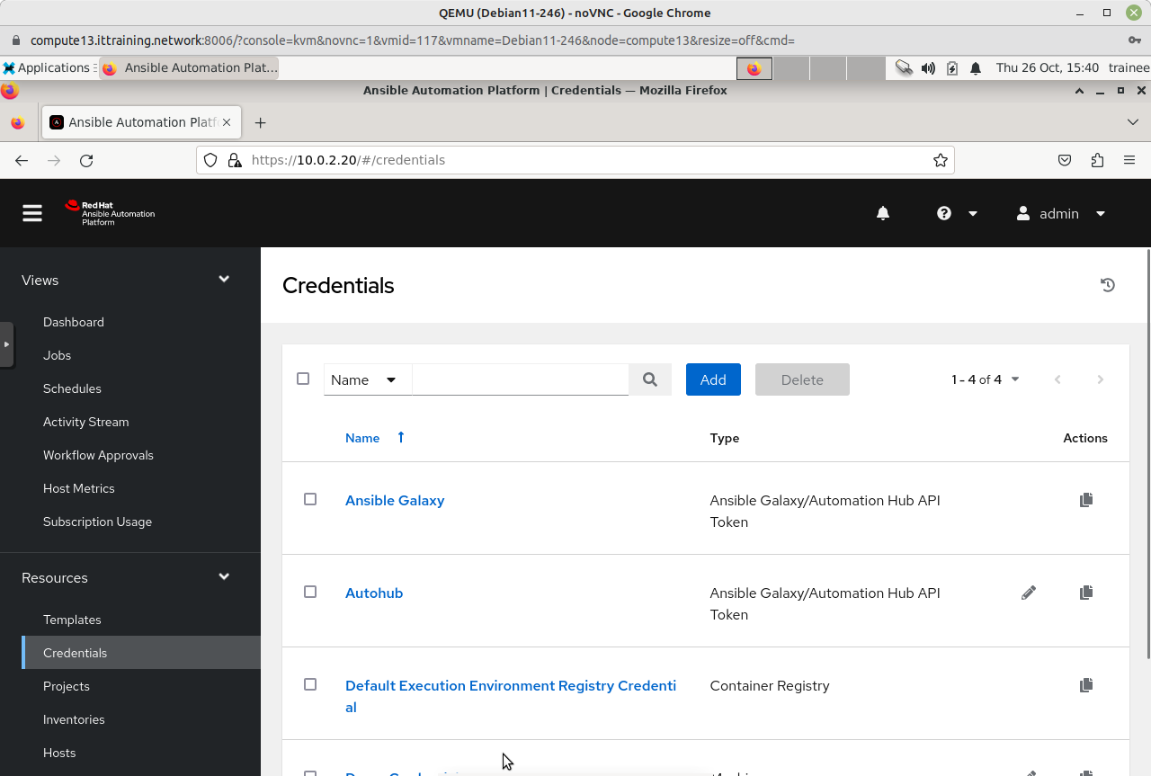
Task: Open the admin user menu
Action: click(x=1060, y=213)
